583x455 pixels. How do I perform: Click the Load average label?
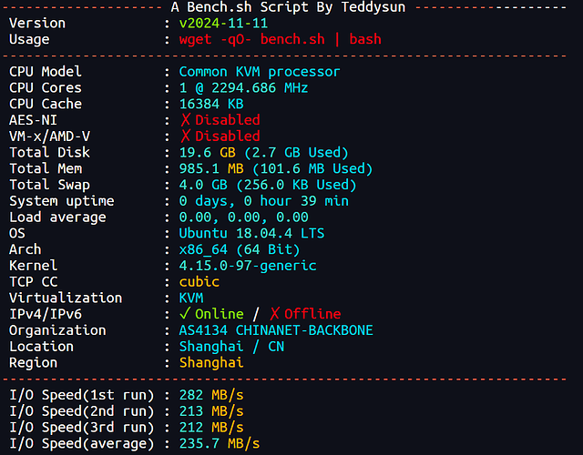[57, 217]
